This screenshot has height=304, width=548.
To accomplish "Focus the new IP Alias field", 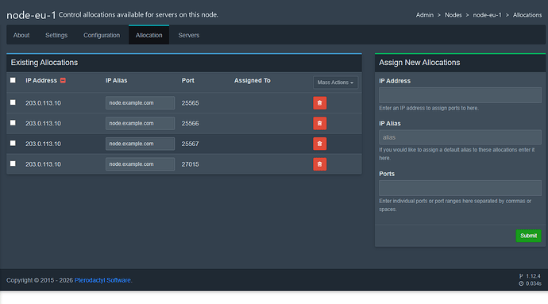I will tap(460, 137).
